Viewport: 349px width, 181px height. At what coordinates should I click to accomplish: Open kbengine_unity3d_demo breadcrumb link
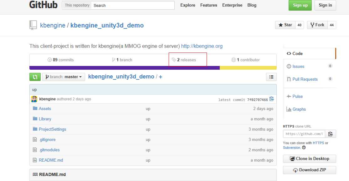(x=121, y=77)
